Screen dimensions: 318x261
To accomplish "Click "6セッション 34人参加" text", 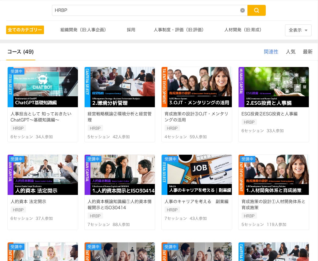I will point(32,137).
